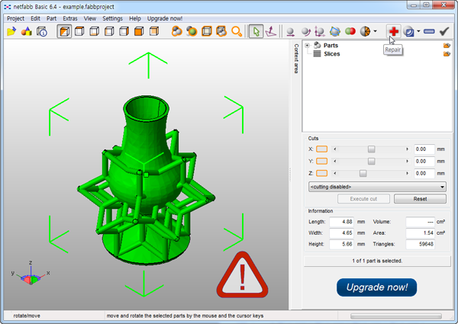
Task: Click the Z cut value field
Action: (x=424, y=173)
